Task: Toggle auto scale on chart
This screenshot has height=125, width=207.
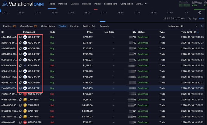Action: pos(201,18)
